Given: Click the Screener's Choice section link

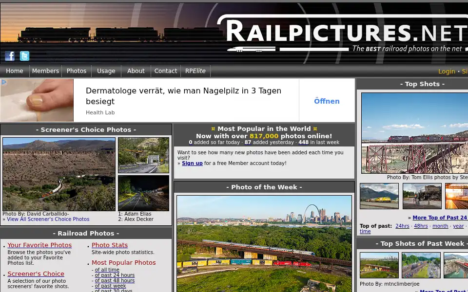Looking at the screenshot, I should coord(36,274).
